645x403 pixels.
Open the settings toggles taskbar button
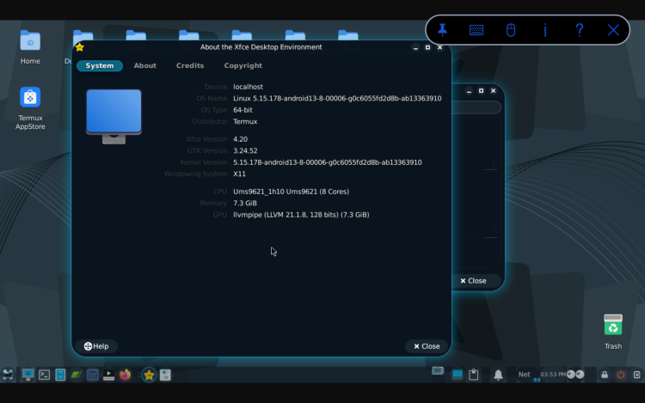point(165,375)
